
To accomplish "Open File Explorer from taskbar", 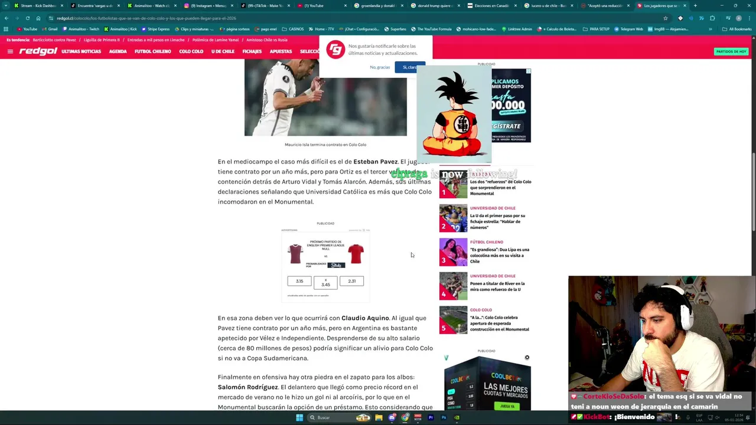I will [379, 418].
